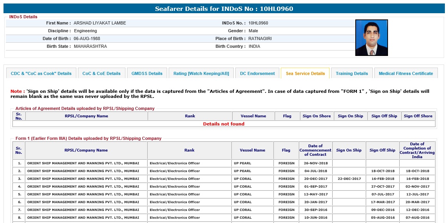Click the 26-NOV-2018 commencement date cell
Viewport: 448px width, 223px height.
tap(316, 163)
